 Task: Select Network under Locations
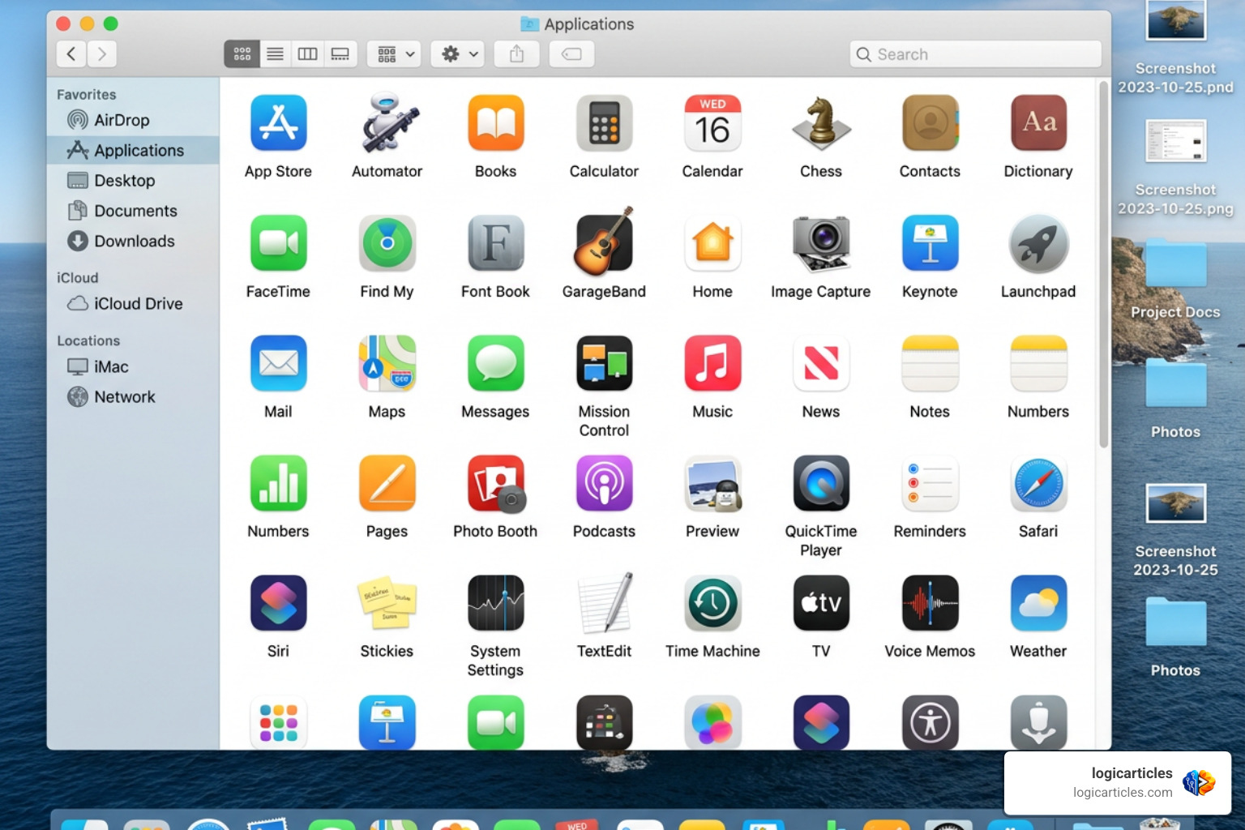(133, 396)
